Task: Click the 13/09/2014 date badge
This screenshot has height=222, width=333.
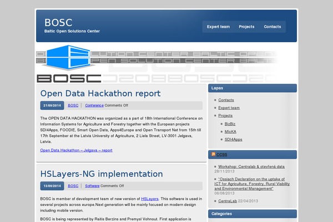Action: [52, 186]
